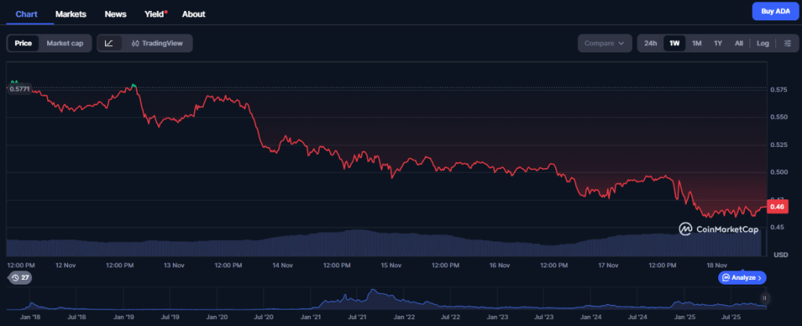Click the green price peak marker
This screenshot has width=802, height=326.
click(x=134, y=84)
